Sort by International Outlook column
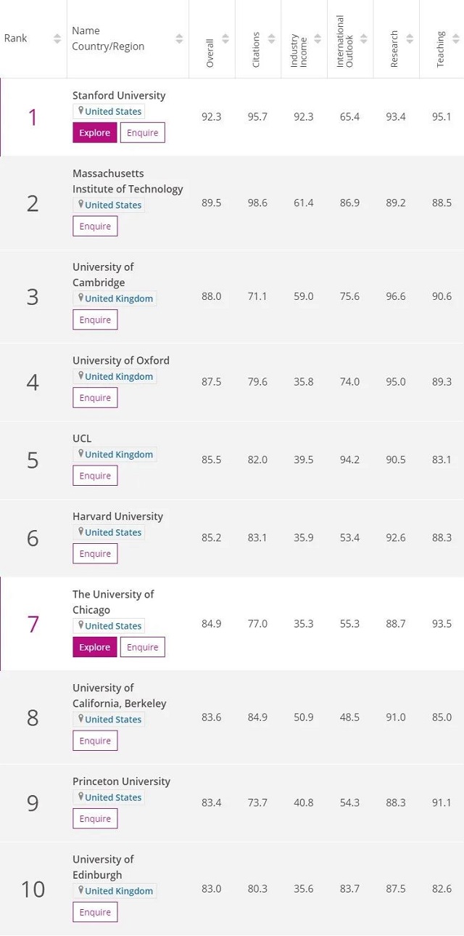 point(364,39)
